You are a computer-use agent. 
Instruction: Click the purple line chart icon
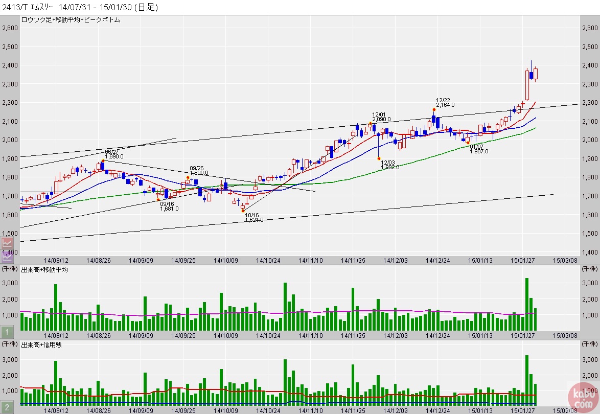pyautogui.click(x=7, y=256)
